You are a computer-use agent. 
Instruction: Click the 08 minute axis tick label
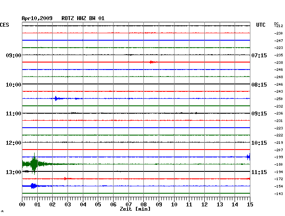[x=143, y=205]
